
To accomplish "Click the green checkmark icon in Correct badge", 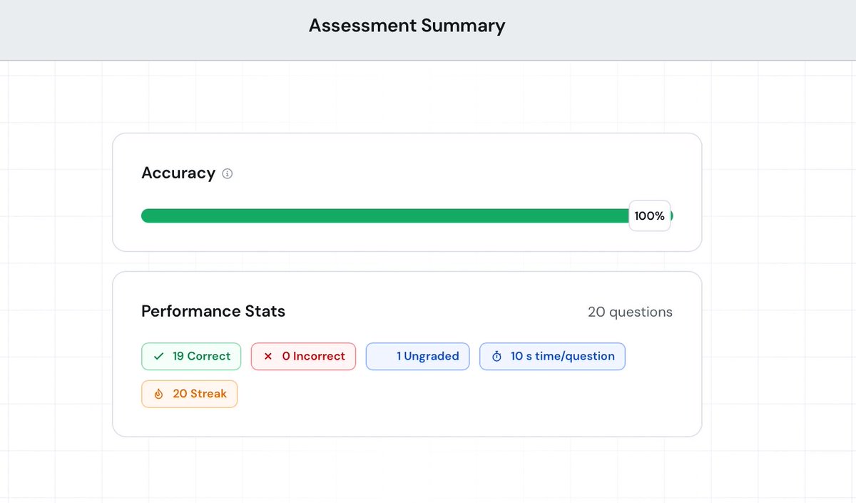I will (x=158, y=356).
